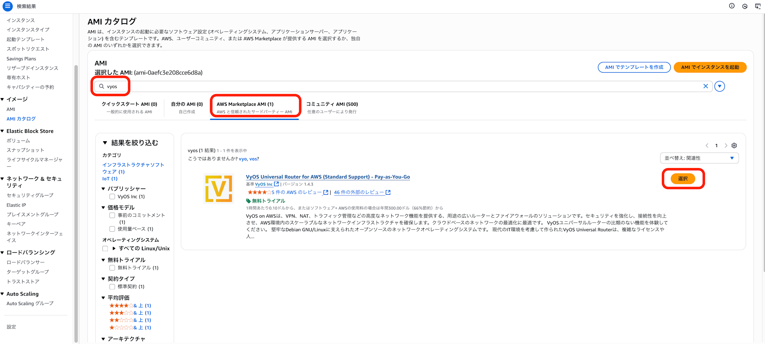This screenshot has height=344, width=765.
Task: Collapse the Elastic Block Store sidebar section
Action: pos(2,131)
